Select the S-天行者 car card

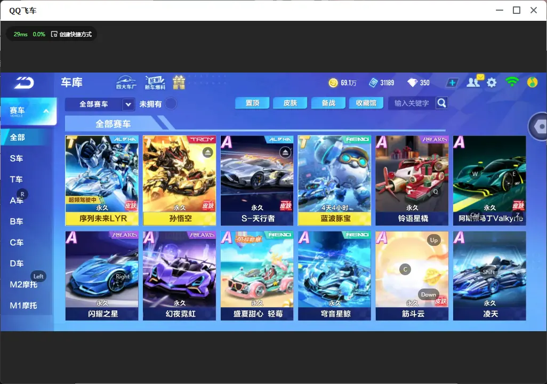257,180
